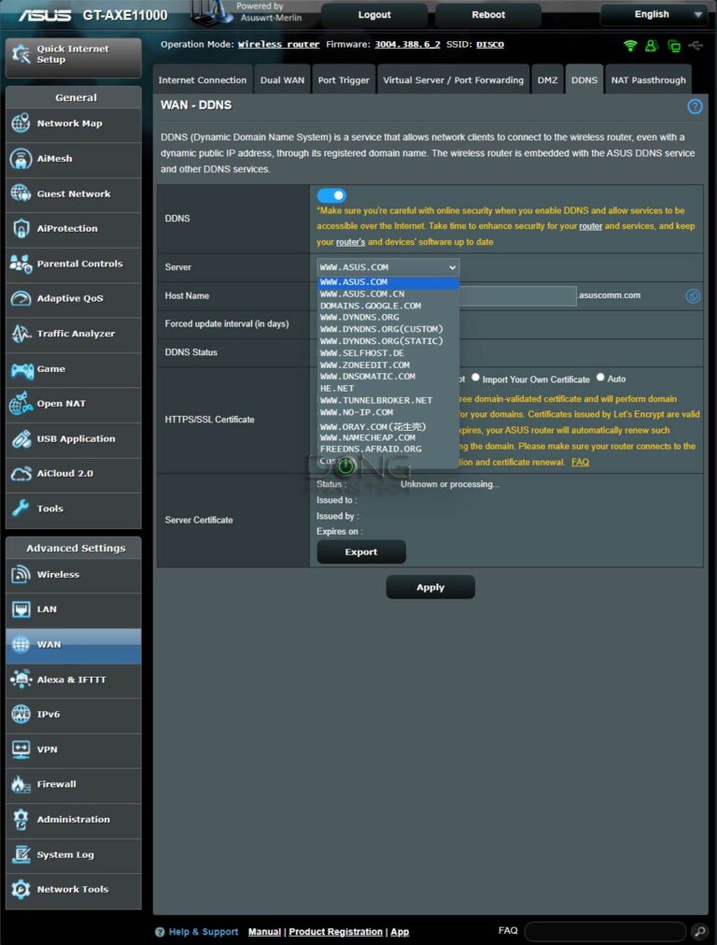Click the Reboot button
717x945 pixels.
488,15
